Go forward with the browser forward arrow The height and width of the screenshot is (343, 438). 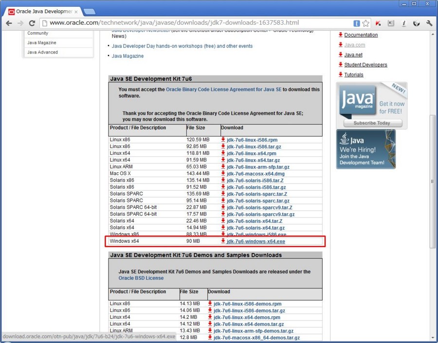(20, 23)
